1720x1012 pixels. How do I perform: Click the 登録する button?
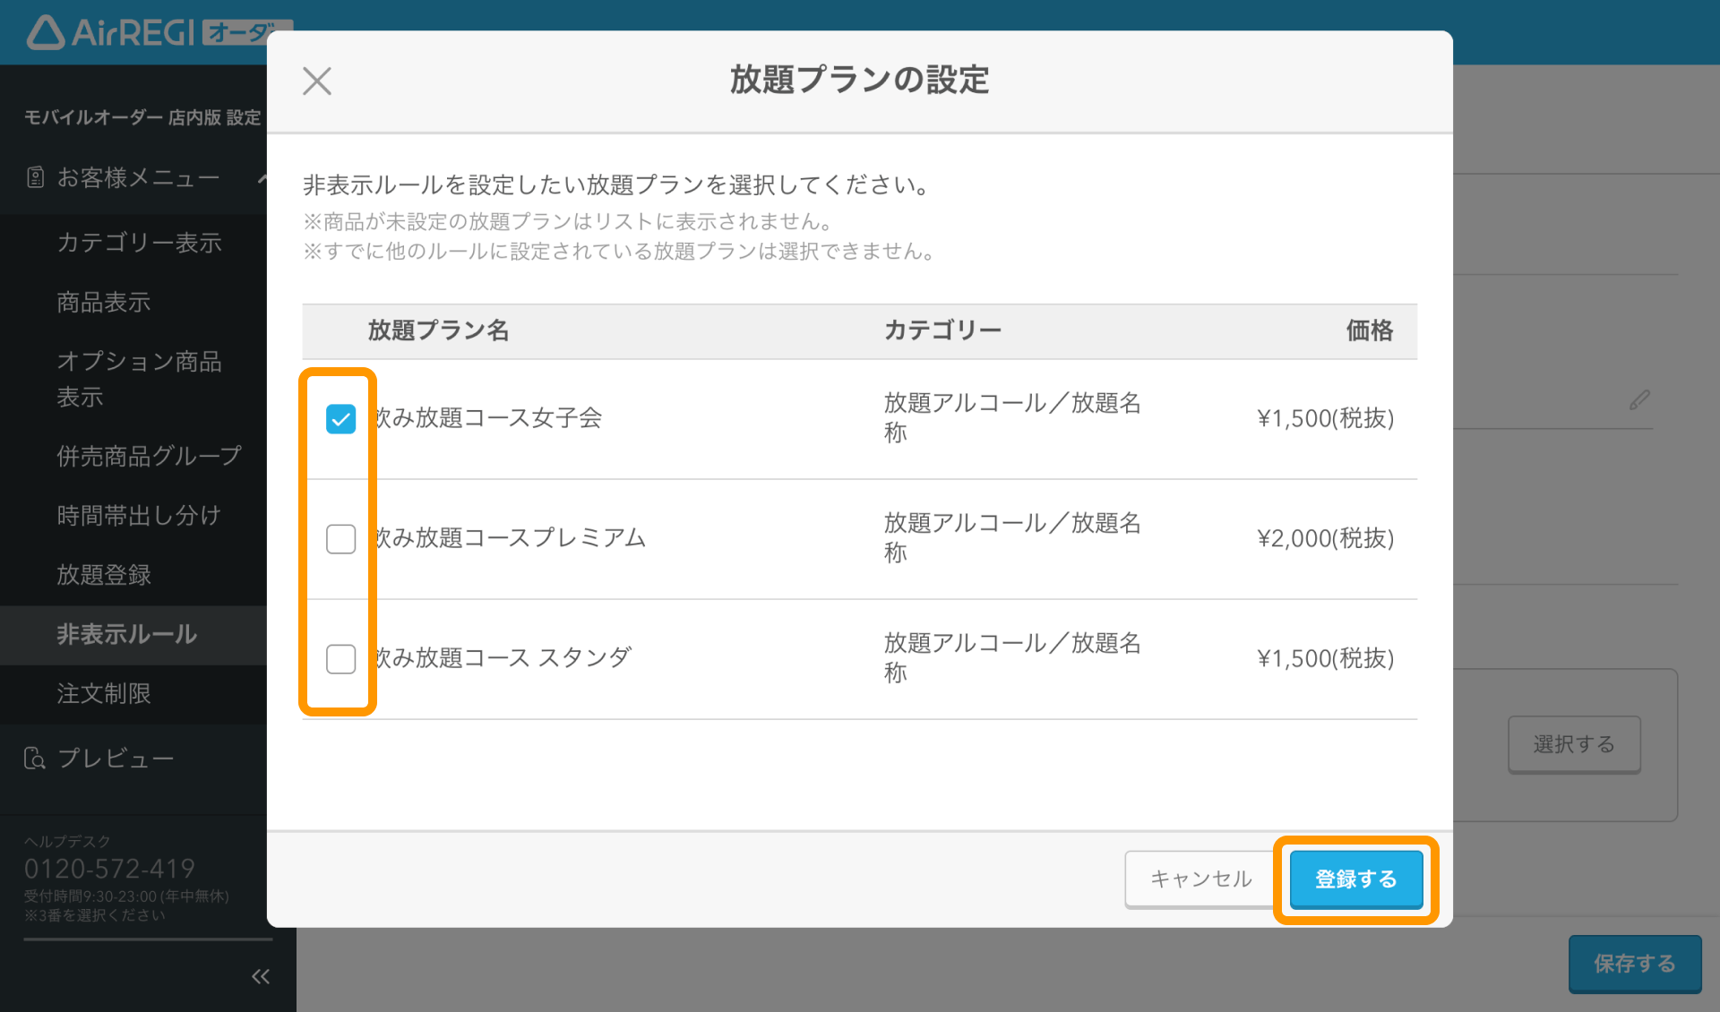pyautogui.click(x=1355, y=879)
